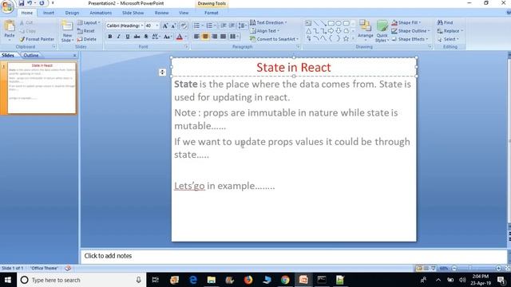Image resolution: width=511 pixels, height=287 pixels.
Task: Increase font size with Grow Font
Action: click(x=165, y=26)
